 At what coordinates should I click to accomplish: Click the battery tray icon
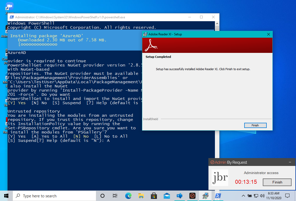(249, 196)
